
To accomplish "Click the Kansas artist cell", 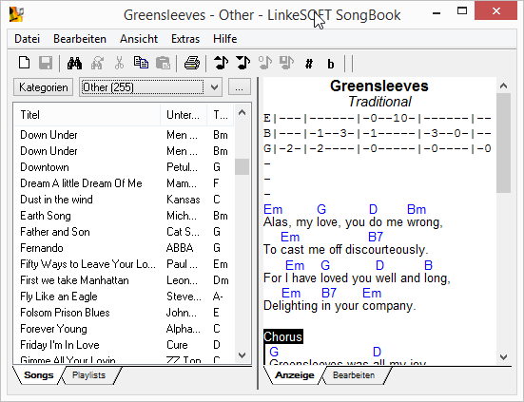I will (184, 200).
